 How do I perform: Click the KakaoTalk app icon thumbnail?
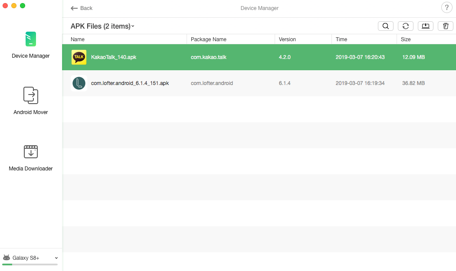pyautogui.click(x=79, y=57)
